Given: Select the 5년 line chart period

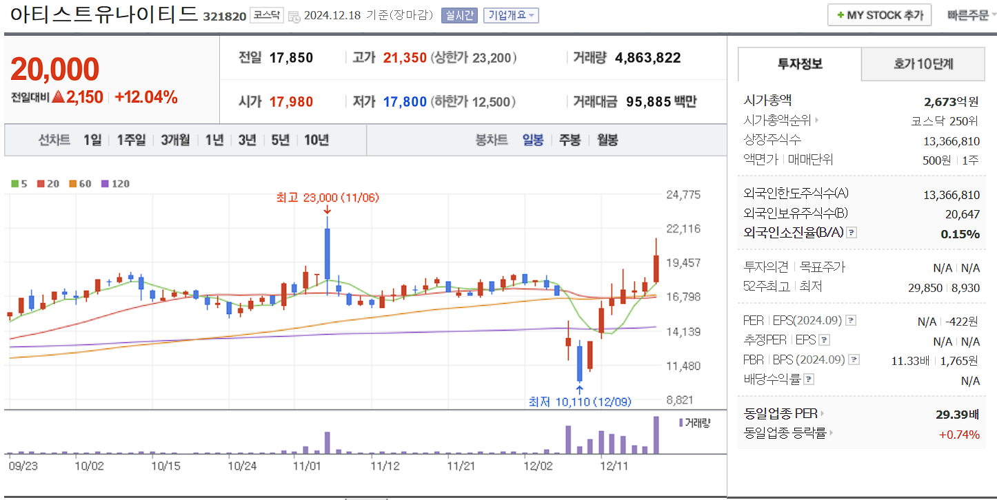Looking at the screenshot, I should (x=280, y=140).
